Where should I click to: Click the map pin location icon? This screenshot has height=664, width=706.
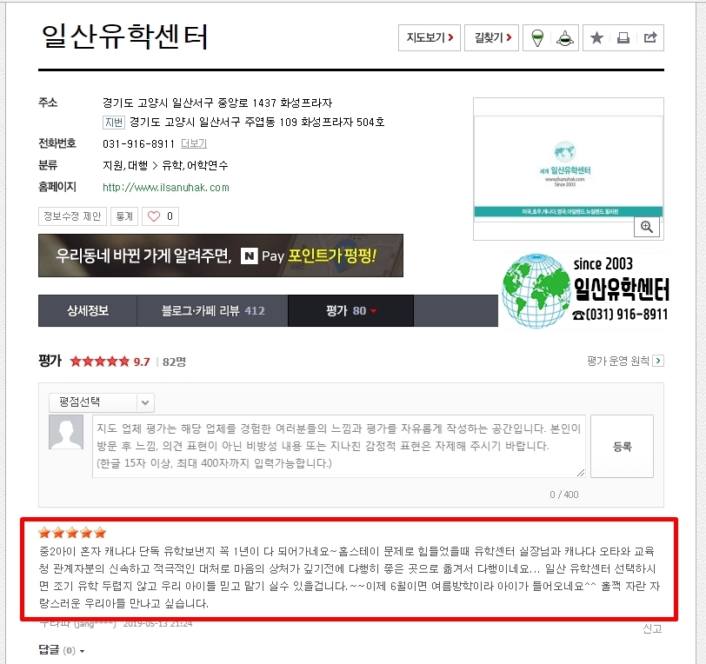(x=537, y=38)
